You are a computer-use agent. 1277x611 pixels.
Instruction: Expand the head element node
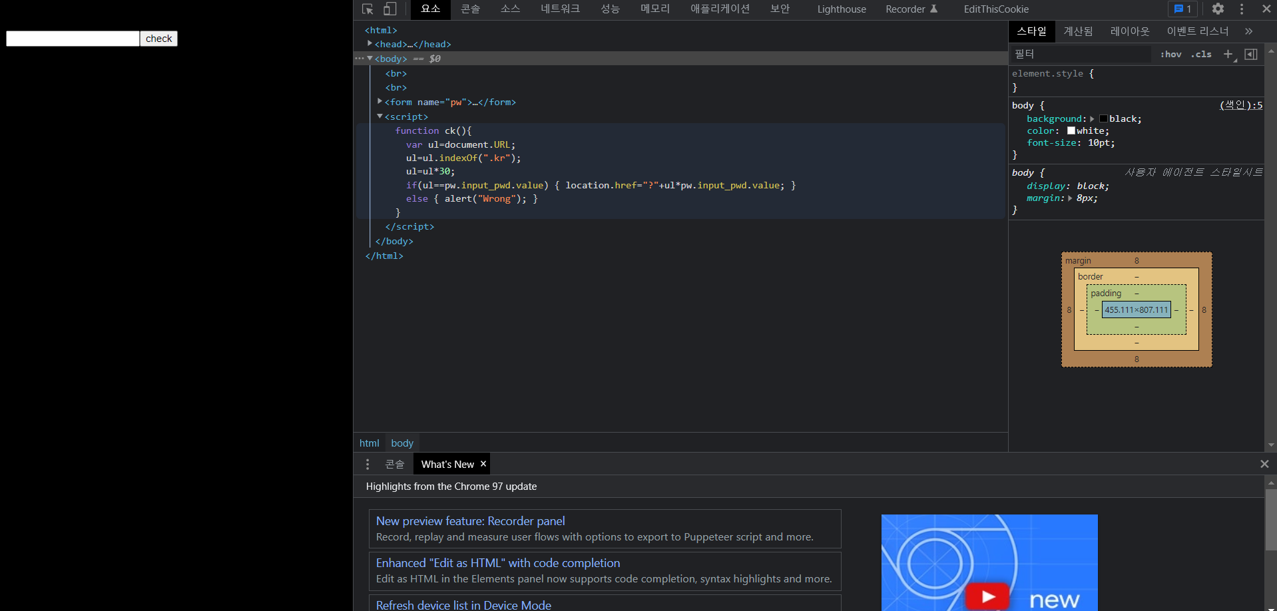(x=370, y=43)
